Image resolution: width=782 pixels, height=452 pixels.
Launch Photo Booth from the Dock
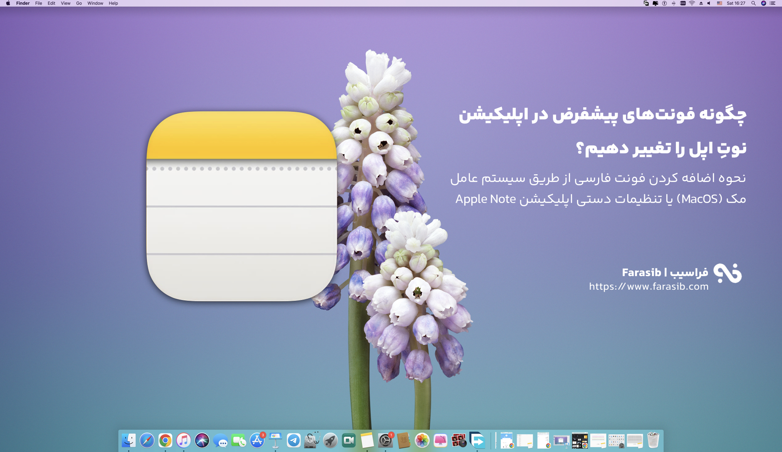coord(459,440)
